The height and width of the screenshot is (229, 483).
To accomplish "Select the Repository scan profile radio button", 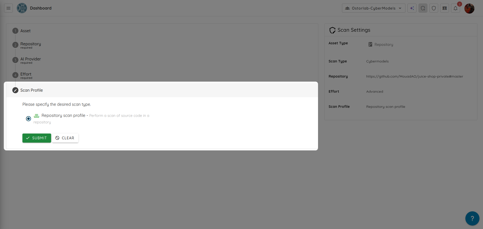I will point(28,119).
